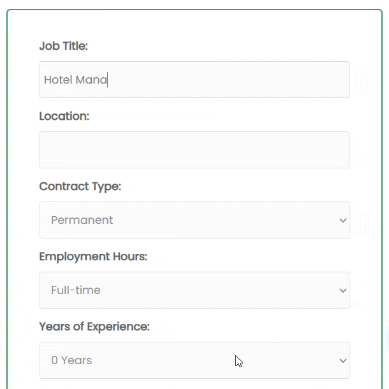Click the 'Employment Hours:' label
This screenshot has width=389, height=389.
point(93,256)
